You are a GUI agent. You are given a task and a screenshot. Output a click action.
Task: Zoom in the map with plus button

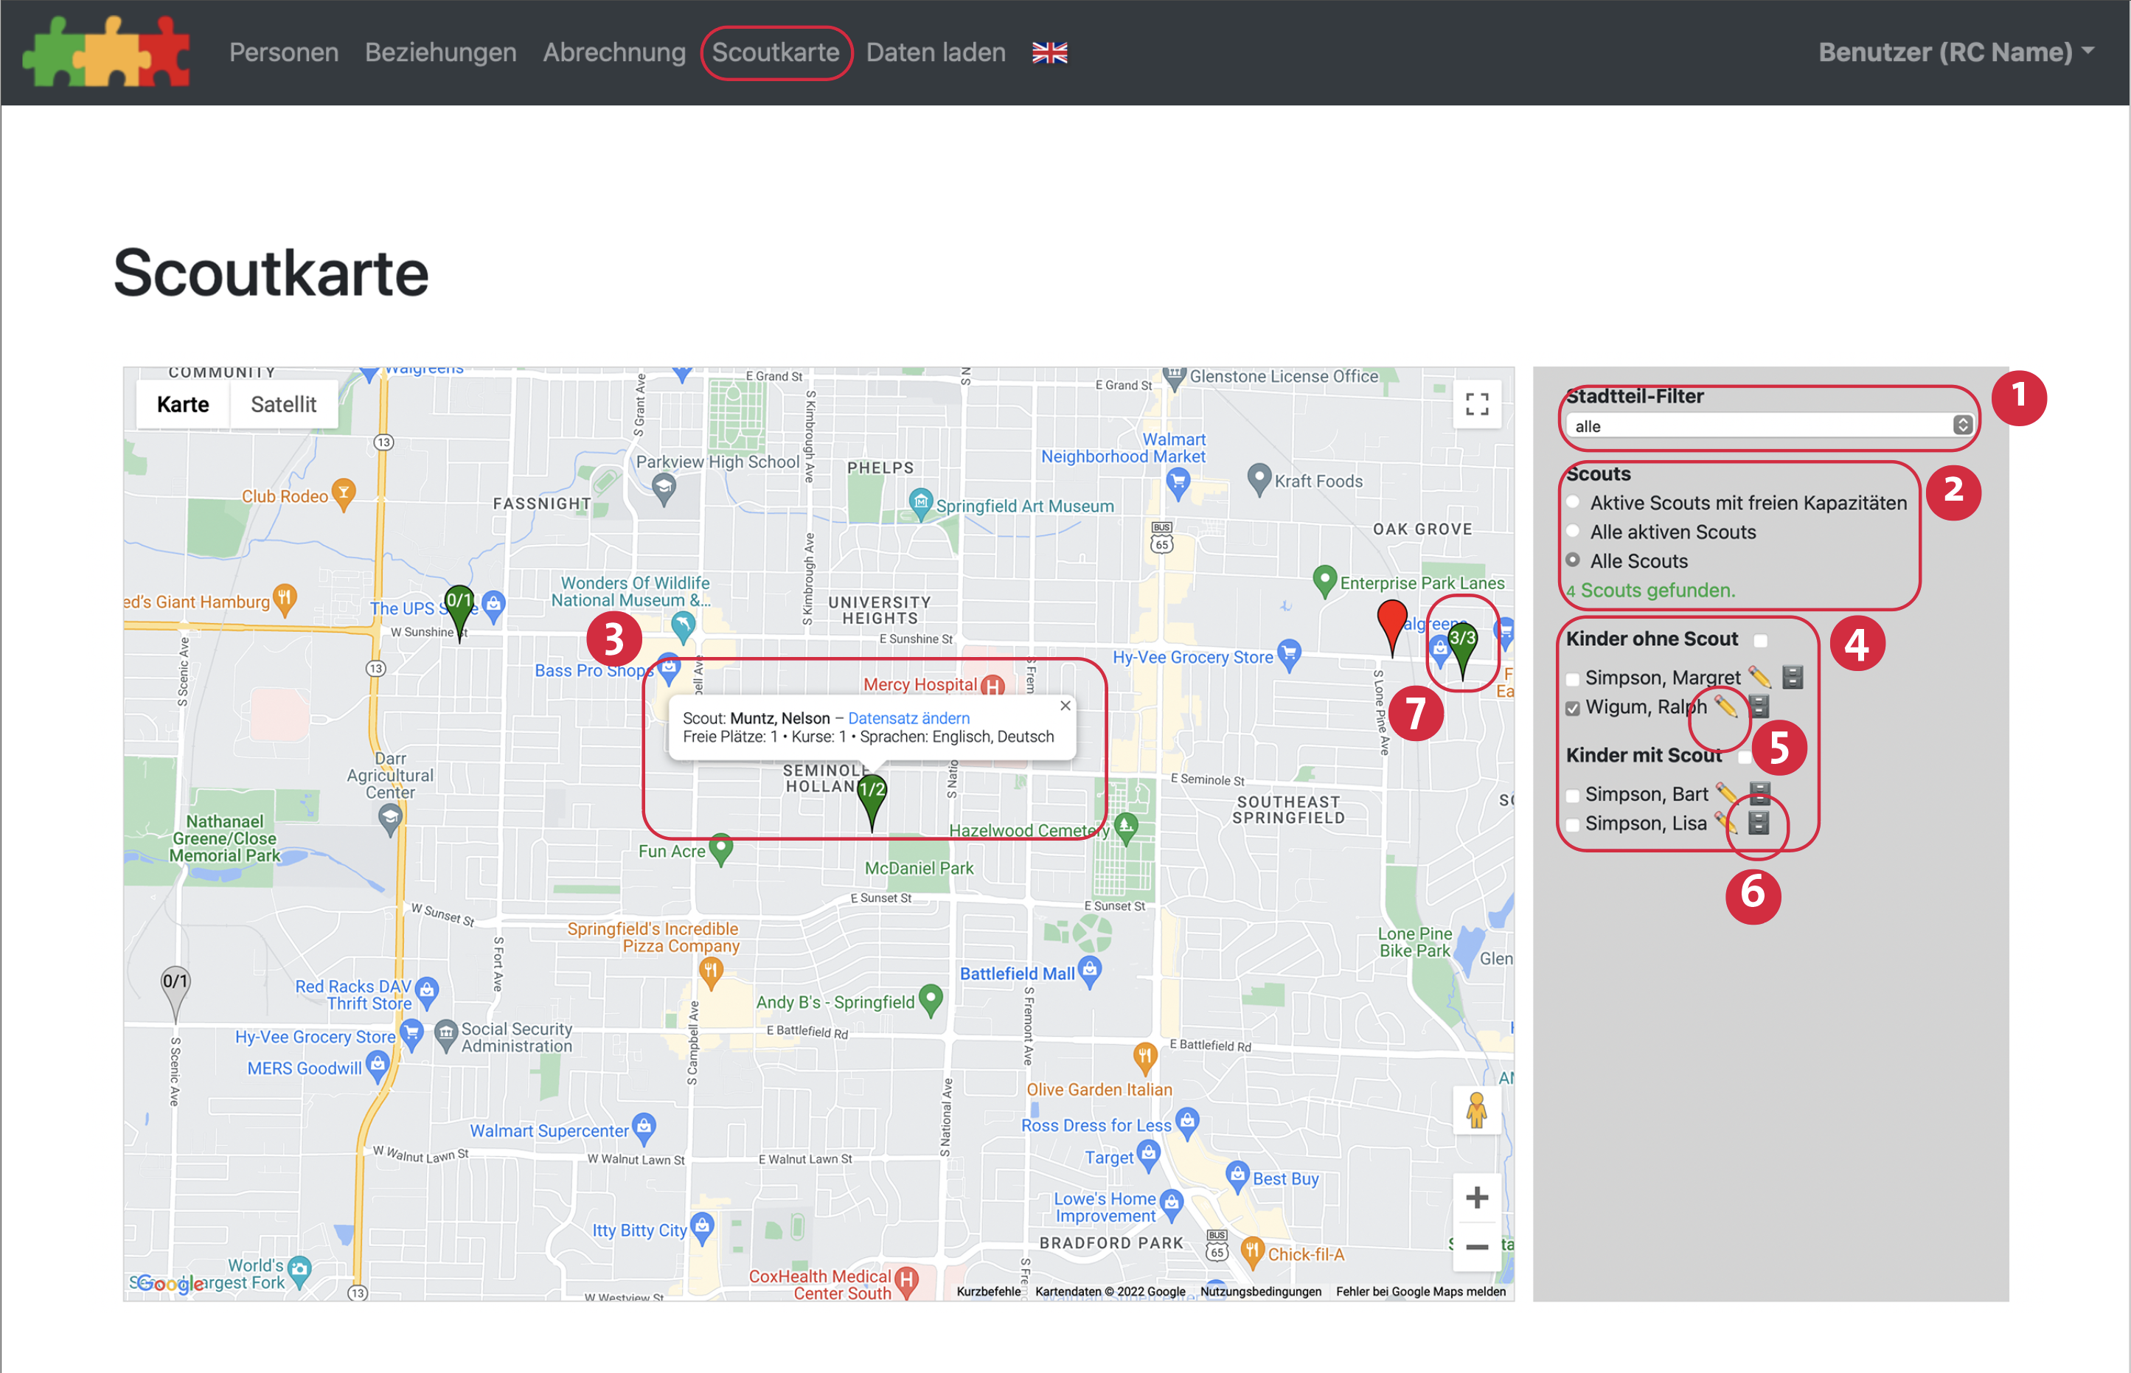point(1476,1197)
